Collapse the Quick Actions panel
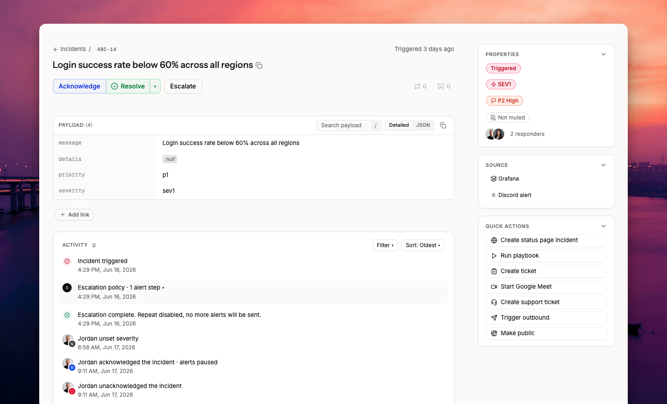The height and width of the screenshot is (404, 667). pyautogui.click(x=604, y=226)
